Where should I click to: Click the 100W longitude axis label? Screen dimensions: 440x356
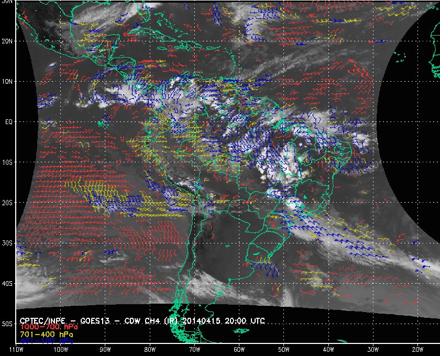click(61, 350)
